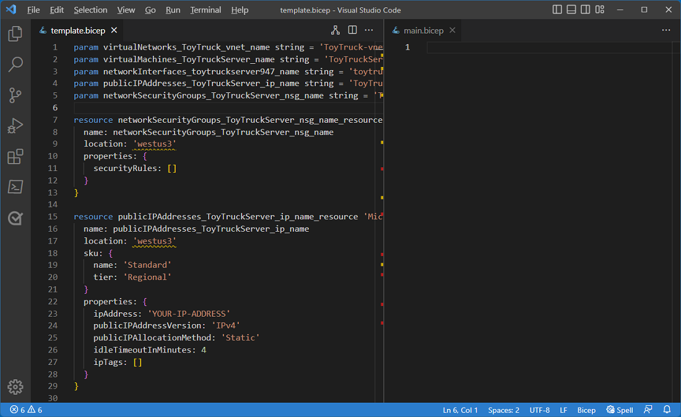Image resolution: width=681 pixels, height=417 pixels.
Task: Close the template.bicep tab
Action: 115,30
